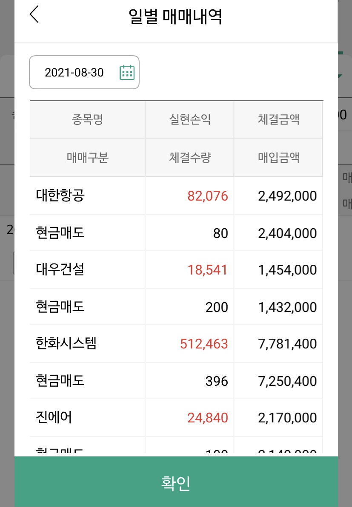This screenshot has width=352, height=507.
Task: Select the 진에어 stock entry
Action: tap(54, 418)
